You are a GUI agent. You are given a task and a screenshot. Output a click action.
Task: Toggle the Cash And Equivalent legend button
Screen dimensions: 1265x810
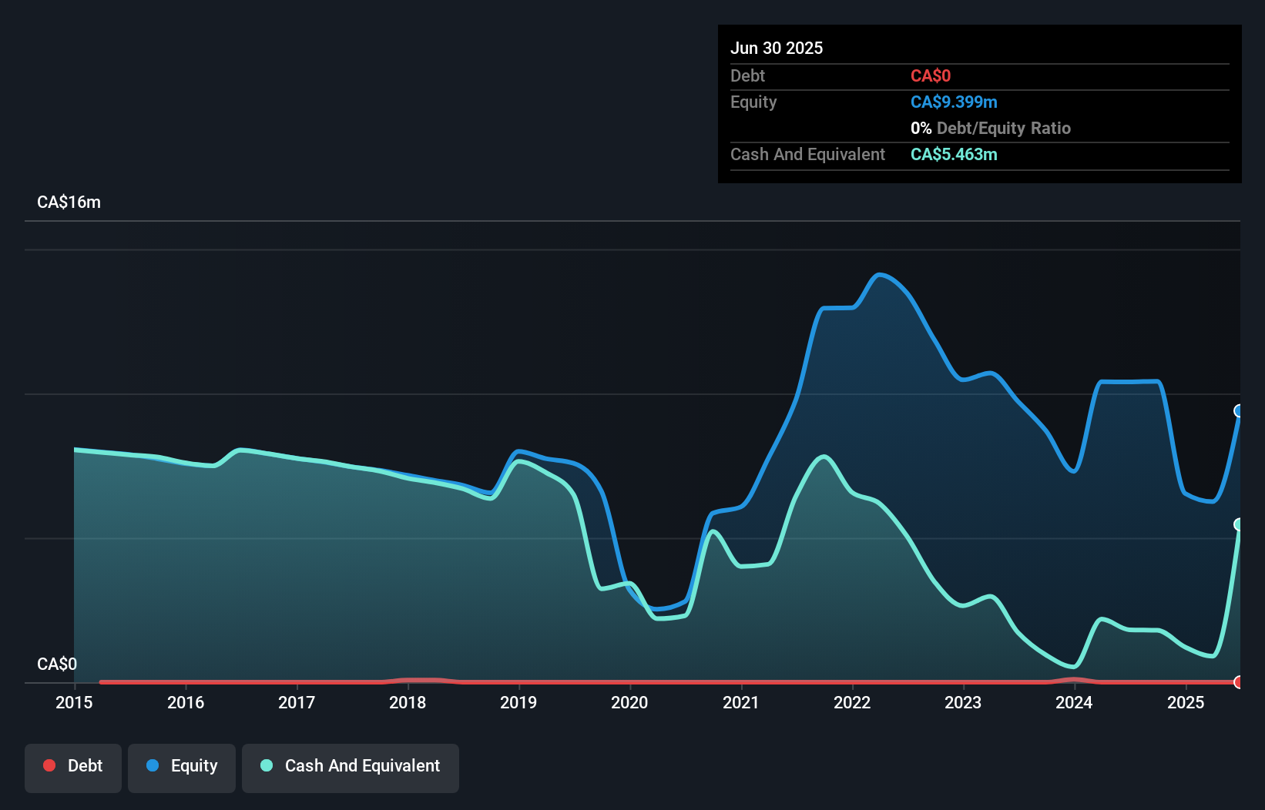pyautogui.click(x=351, y=768)
